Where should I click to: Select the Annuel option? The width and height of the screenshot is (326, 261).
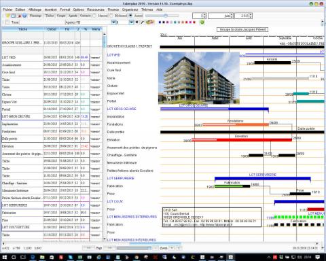130,16
